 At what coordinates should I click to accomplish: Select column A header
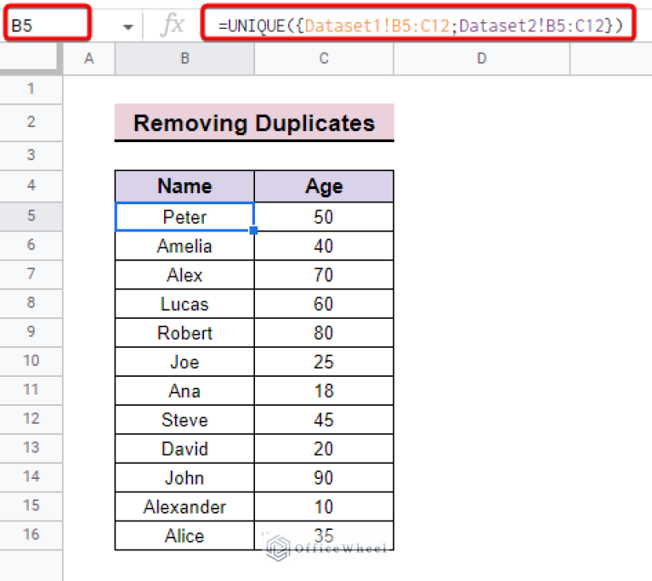pos(89,58)
